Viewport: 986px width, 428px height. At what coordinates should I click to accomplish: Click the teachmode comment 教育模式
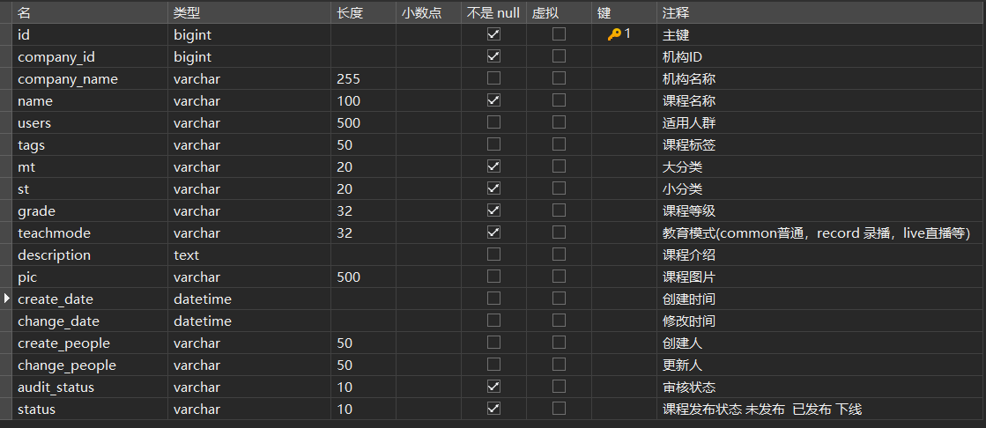tap(816, 233)
